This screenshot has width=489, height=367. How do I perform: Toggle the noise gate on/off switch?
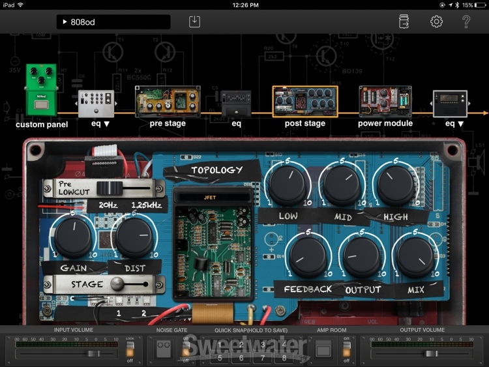click(186, 349)
